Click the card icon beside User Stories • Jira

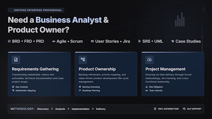(x=92, y=41)
